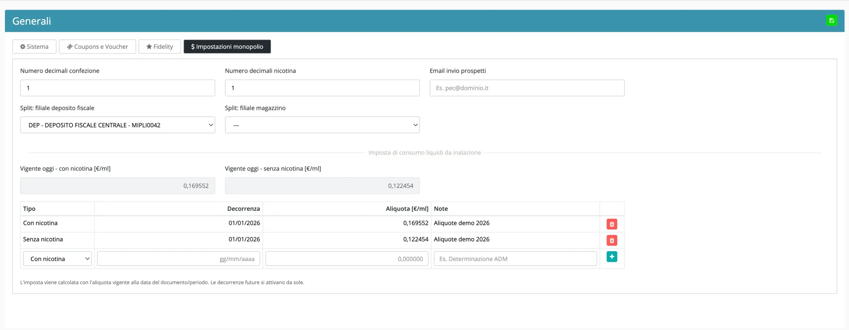Focus the Numero decimali confezione field

(117, 88)
